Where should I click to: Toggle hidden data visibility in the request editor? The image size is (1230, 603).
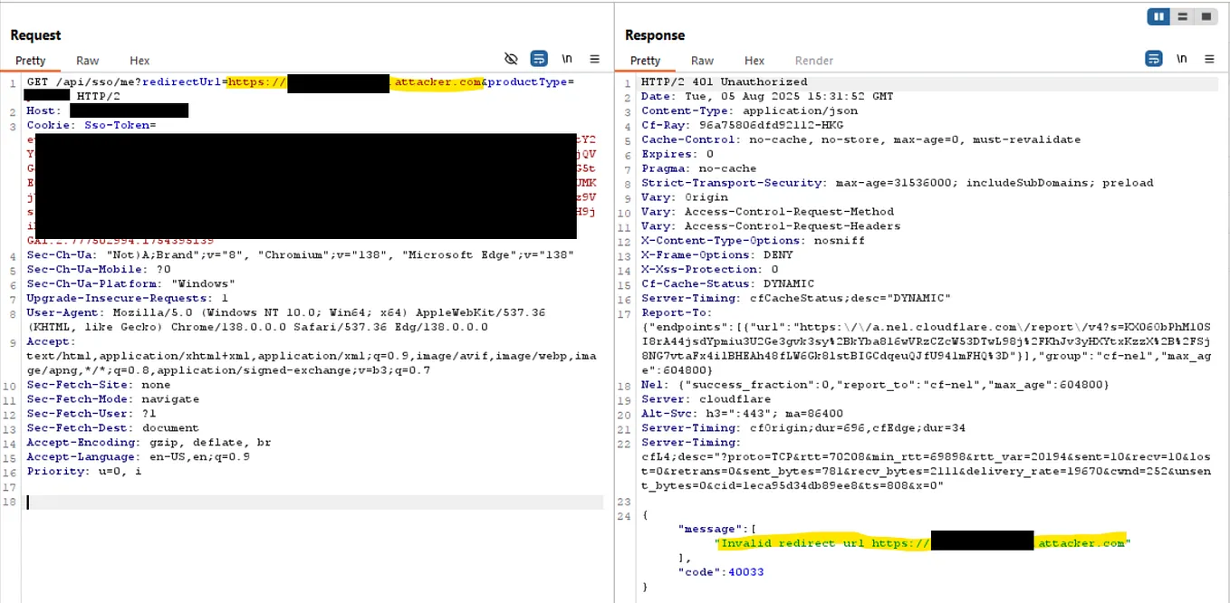point(511,58)
